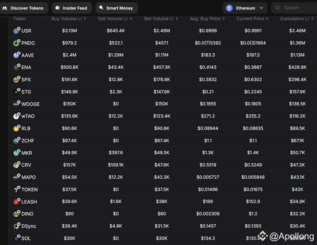Show Net Volume info tooltip icon
317x245 pixels.
click(x=172, y=19)
